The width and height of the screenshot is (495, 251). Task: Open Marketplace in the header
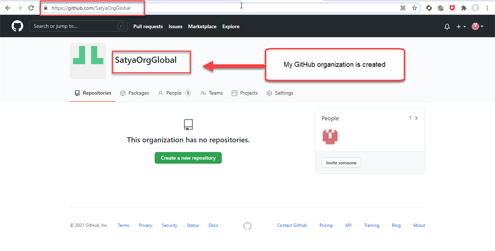tap(203, 27)
